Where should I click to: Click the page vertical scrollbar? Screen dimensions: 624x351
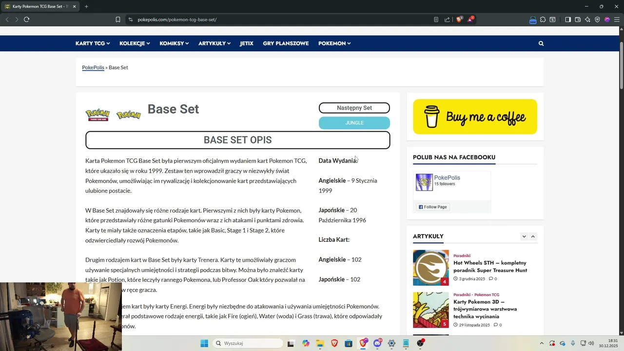pyautogui.click(x=622, y=65)
